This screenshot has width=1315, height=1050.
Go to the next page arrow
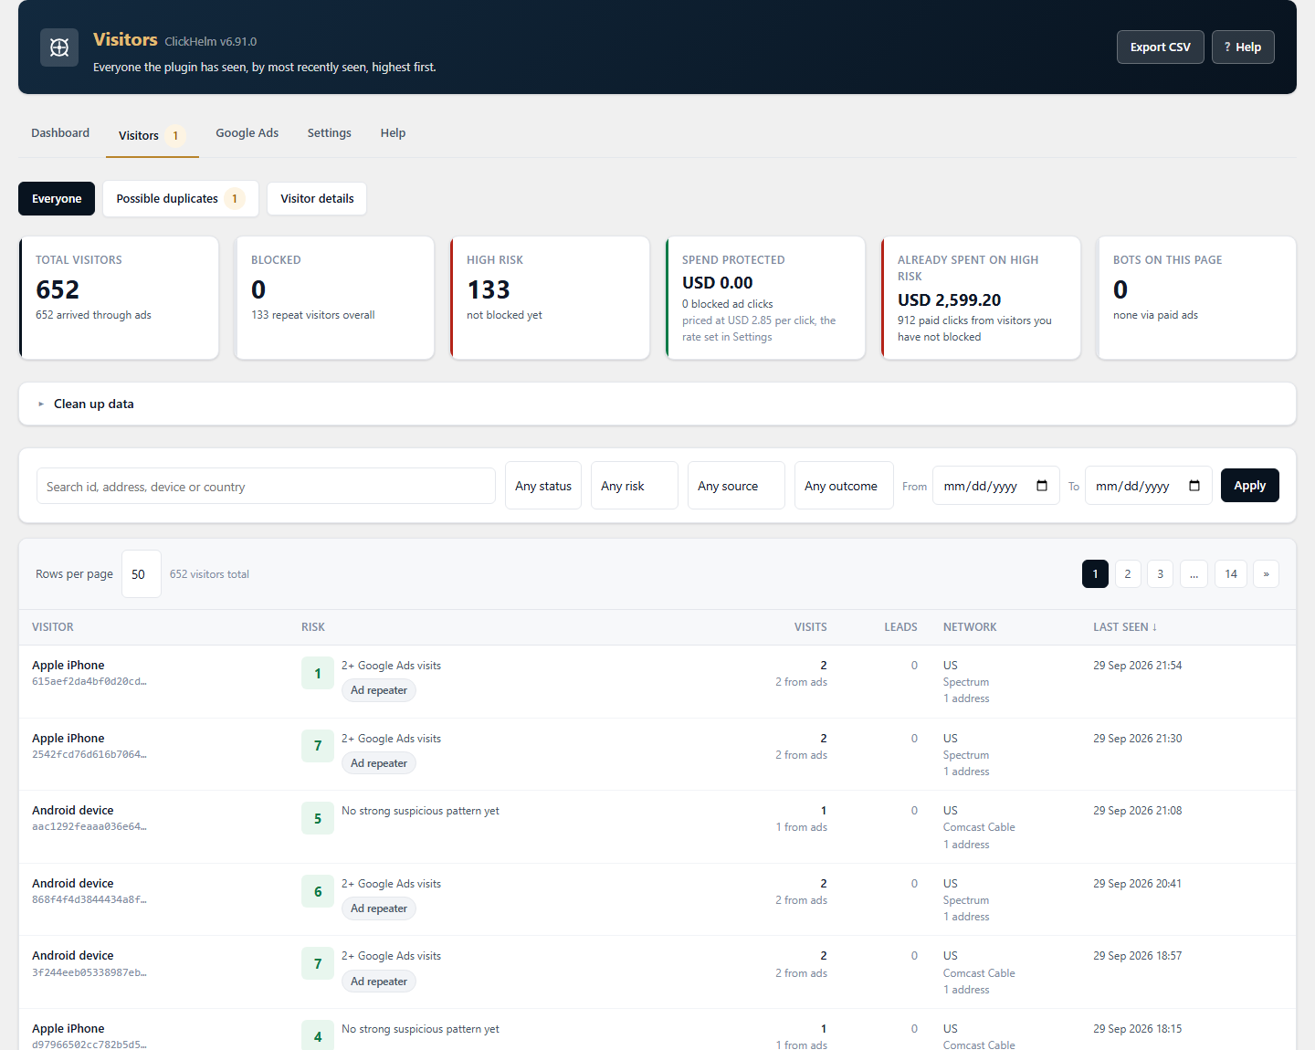1267,574
